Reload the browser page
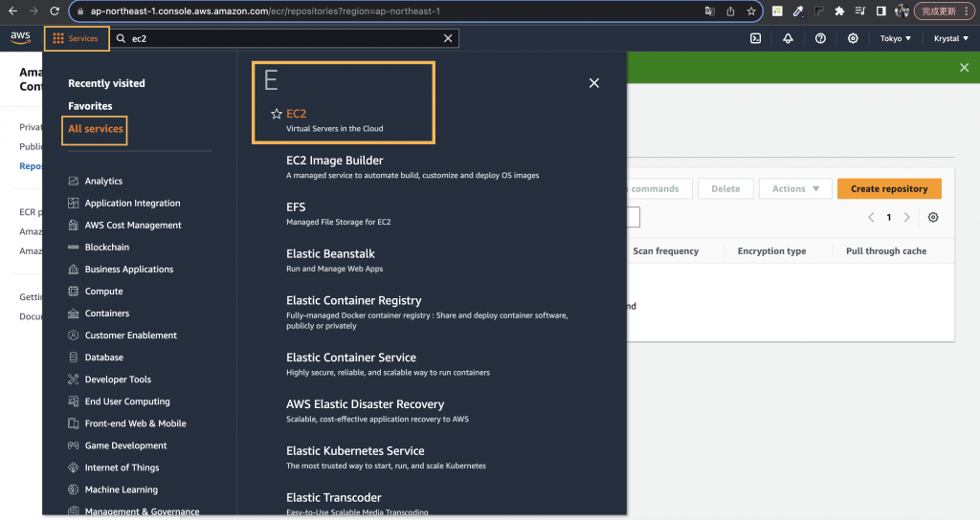Image resolution: width=980 pixels, height=520 pixels. tap(55, 11)
